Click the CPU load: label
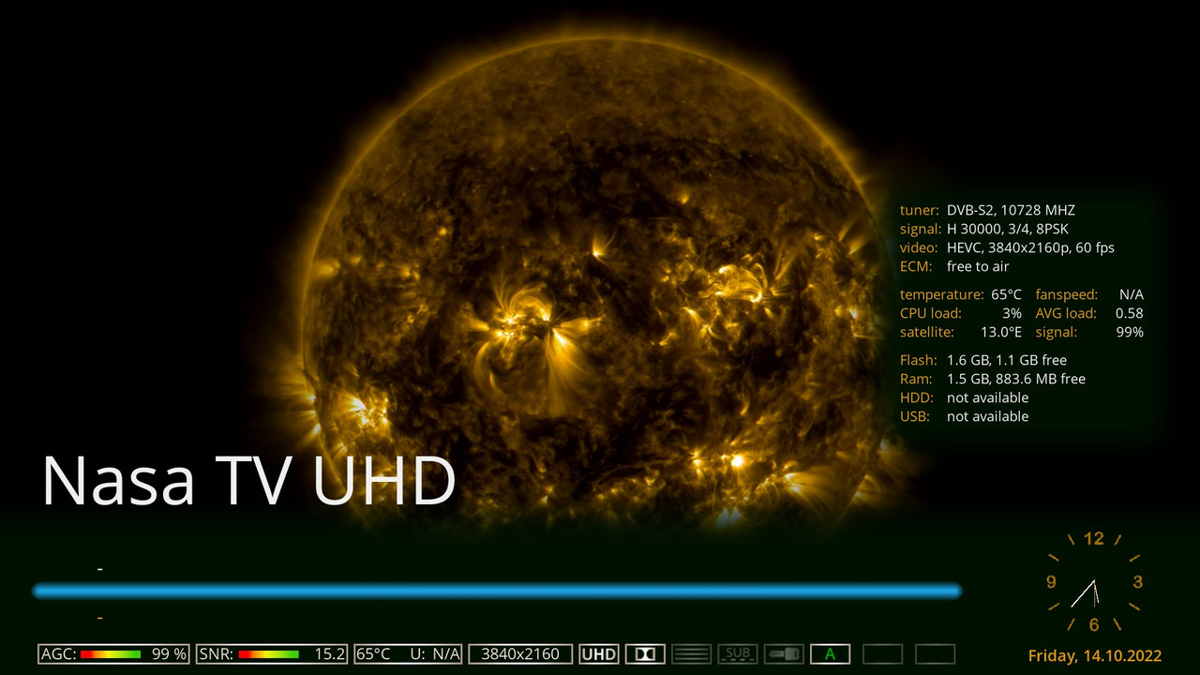The height and width of the screenshot is (675, 1200). [x=931, y=313]
